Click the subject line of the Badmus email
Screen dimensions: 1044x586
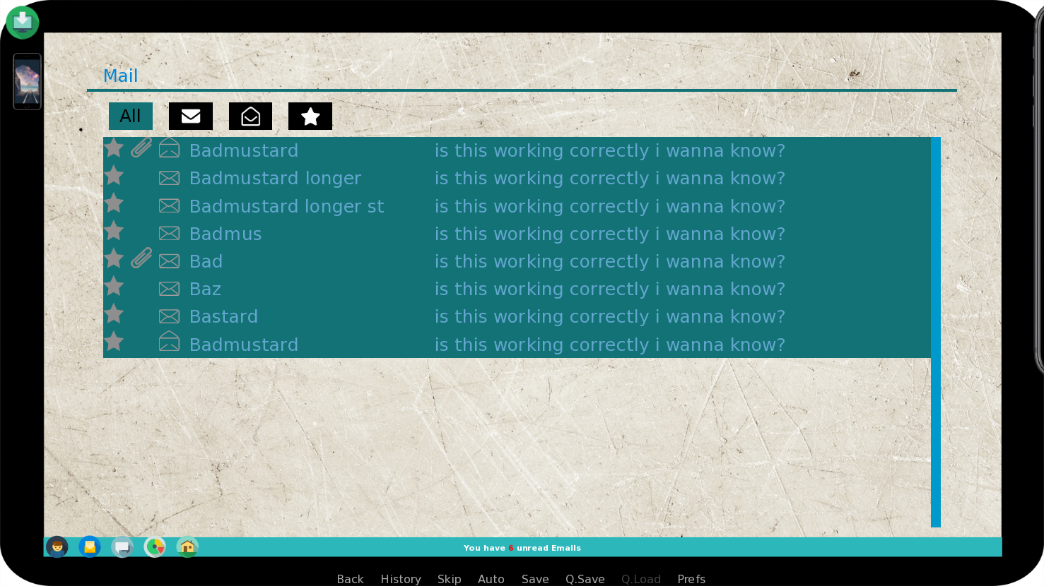[610, 234]
